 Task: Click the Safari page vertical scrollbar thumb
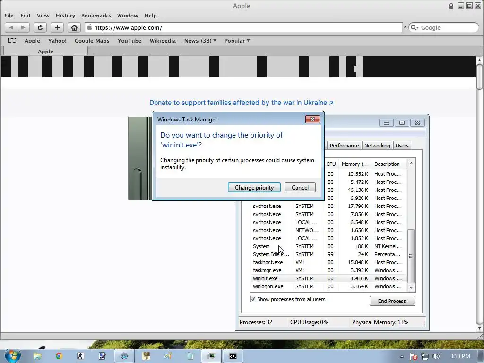479,77
